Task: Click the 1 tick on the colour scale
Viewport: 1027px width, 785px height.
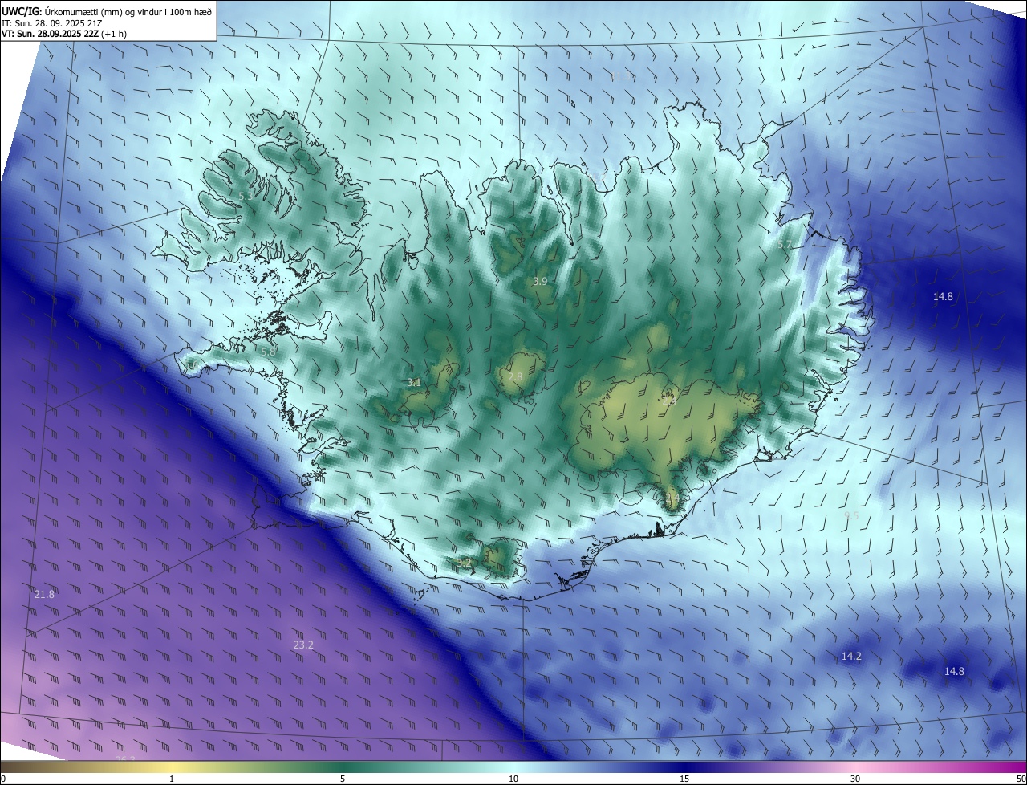Action: [x=172, y=779]
